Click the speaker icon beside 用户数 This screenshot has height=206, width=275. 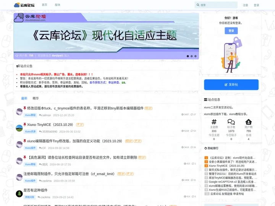click(x=17, y=56)
